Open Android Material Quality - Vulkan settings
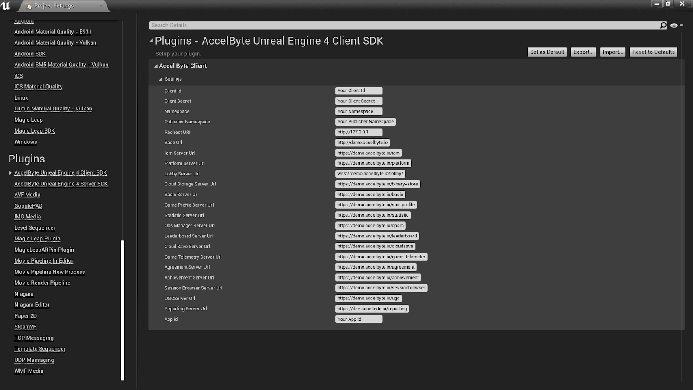The width and height of the screenshot is (693, 390). click(55, 43)
